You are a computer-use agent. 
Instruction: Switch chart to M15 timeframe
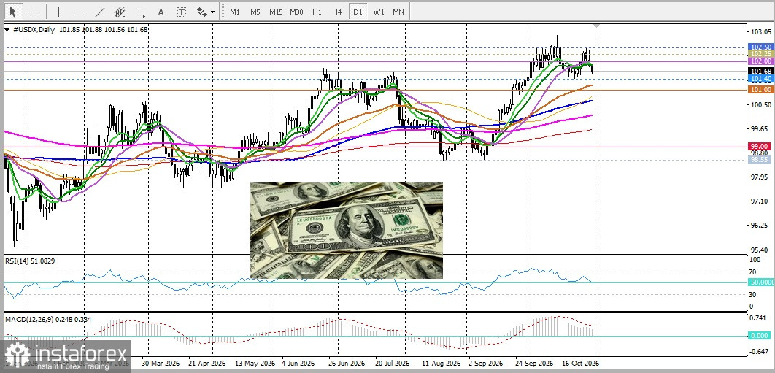276,12
